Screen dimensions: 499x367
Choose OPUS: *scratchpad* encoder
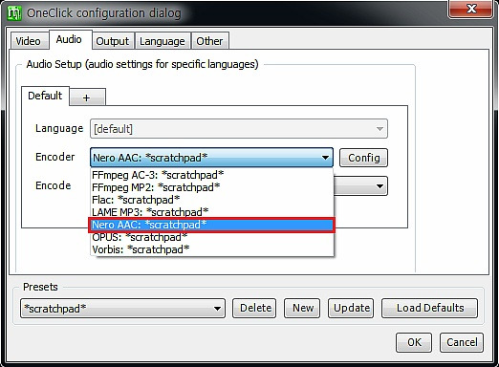click(x=212, y=237)
